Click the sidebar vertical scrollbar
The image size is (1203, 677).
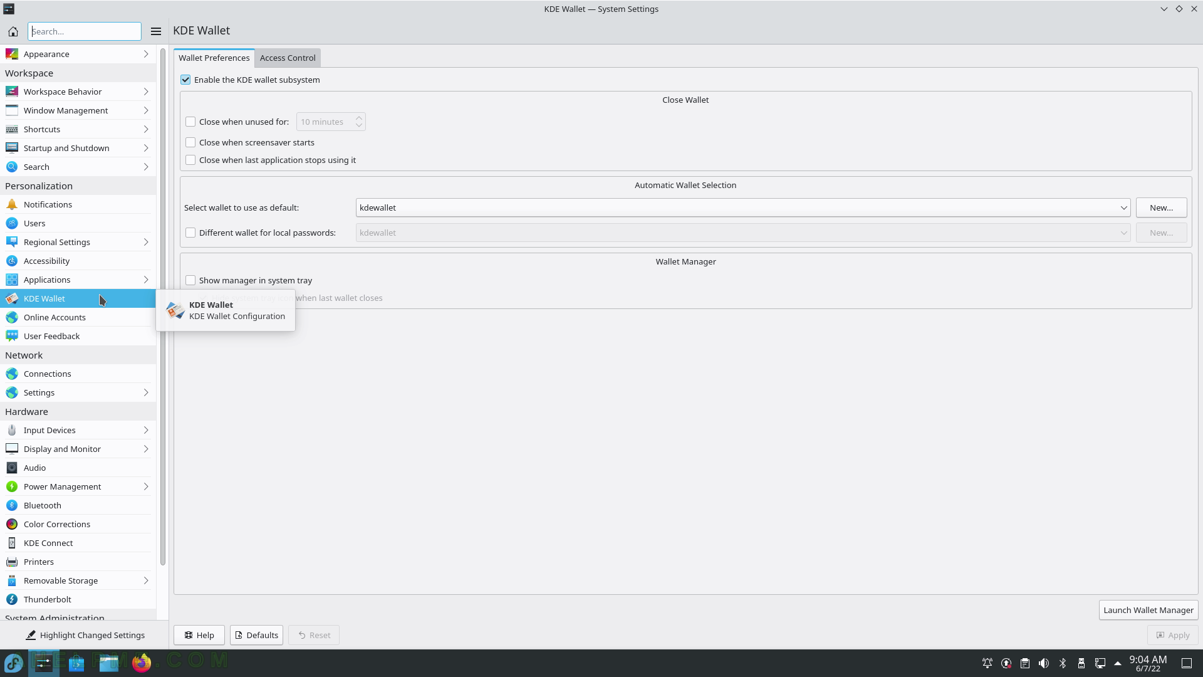point(163,307)
